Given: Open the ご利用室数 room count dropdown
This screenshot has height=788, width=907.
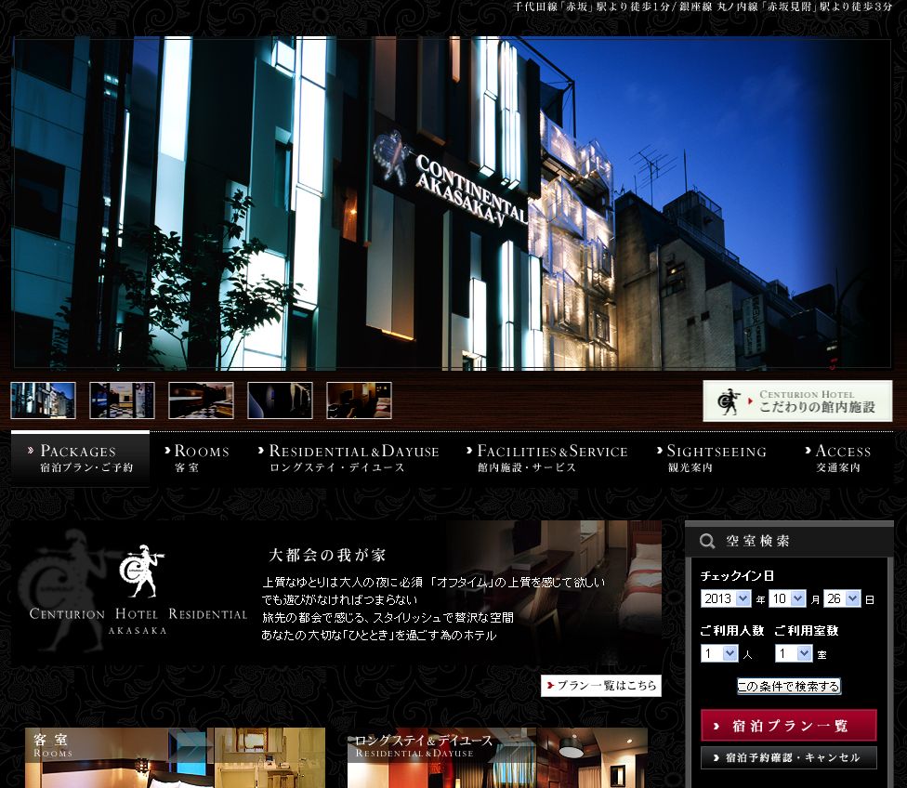Looking at the screenshot, I should click(794, 653).
